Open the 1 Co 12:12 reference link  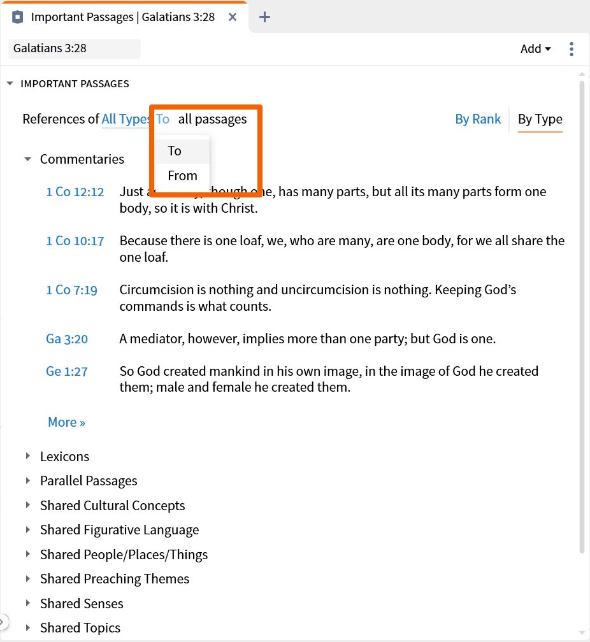click(75, 192)
